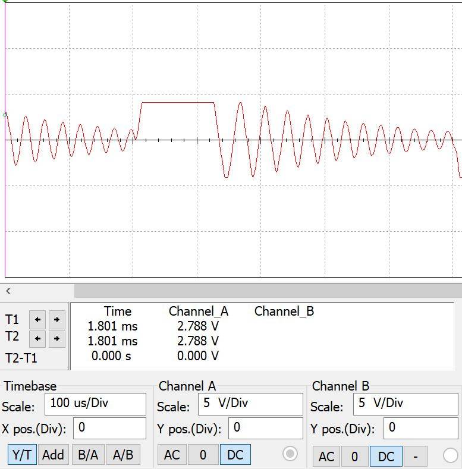Move the T2 cursor left with its arrow

(38, 339)
